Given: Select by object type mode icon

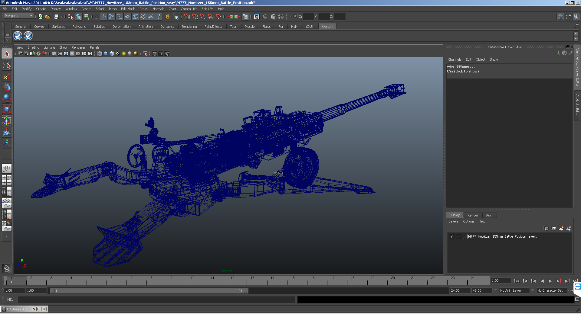Looking at the screenshot, I should click(x=79, y=17).
